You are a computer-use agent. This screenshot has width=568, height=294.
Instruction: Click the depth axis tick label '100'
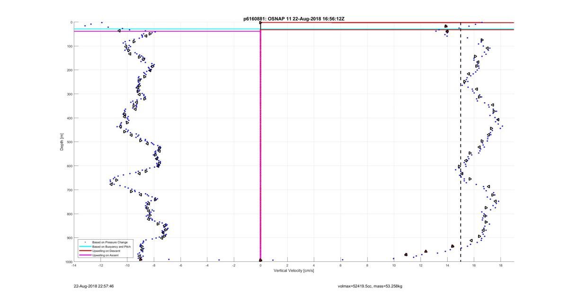click(69, 46)
